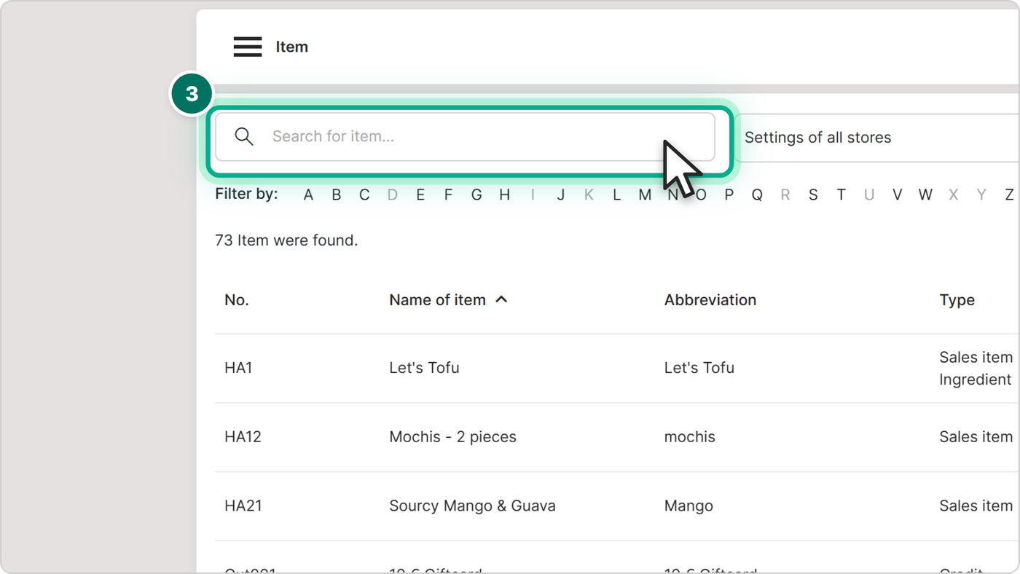The image size is (1020, 574).
Task: Select item number HA12
Action: point(243,437)
